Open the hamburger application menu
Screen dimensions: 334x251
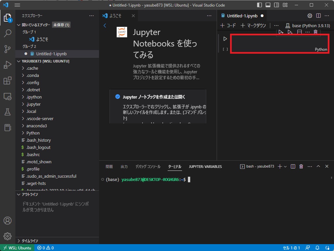(17, 5)
